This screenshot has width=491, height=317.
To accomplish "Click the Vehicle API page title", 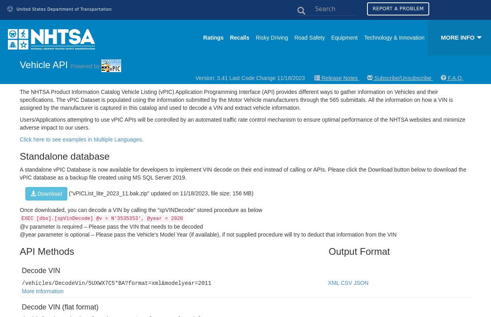I will [44, 65].
